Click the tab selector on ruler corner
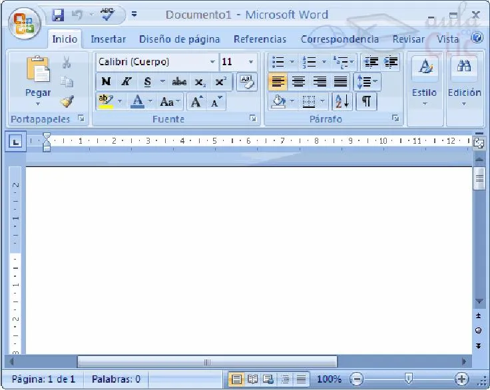The height and width of the screenshot is (390, 490). pyautogui.click(x=15, y=142)
